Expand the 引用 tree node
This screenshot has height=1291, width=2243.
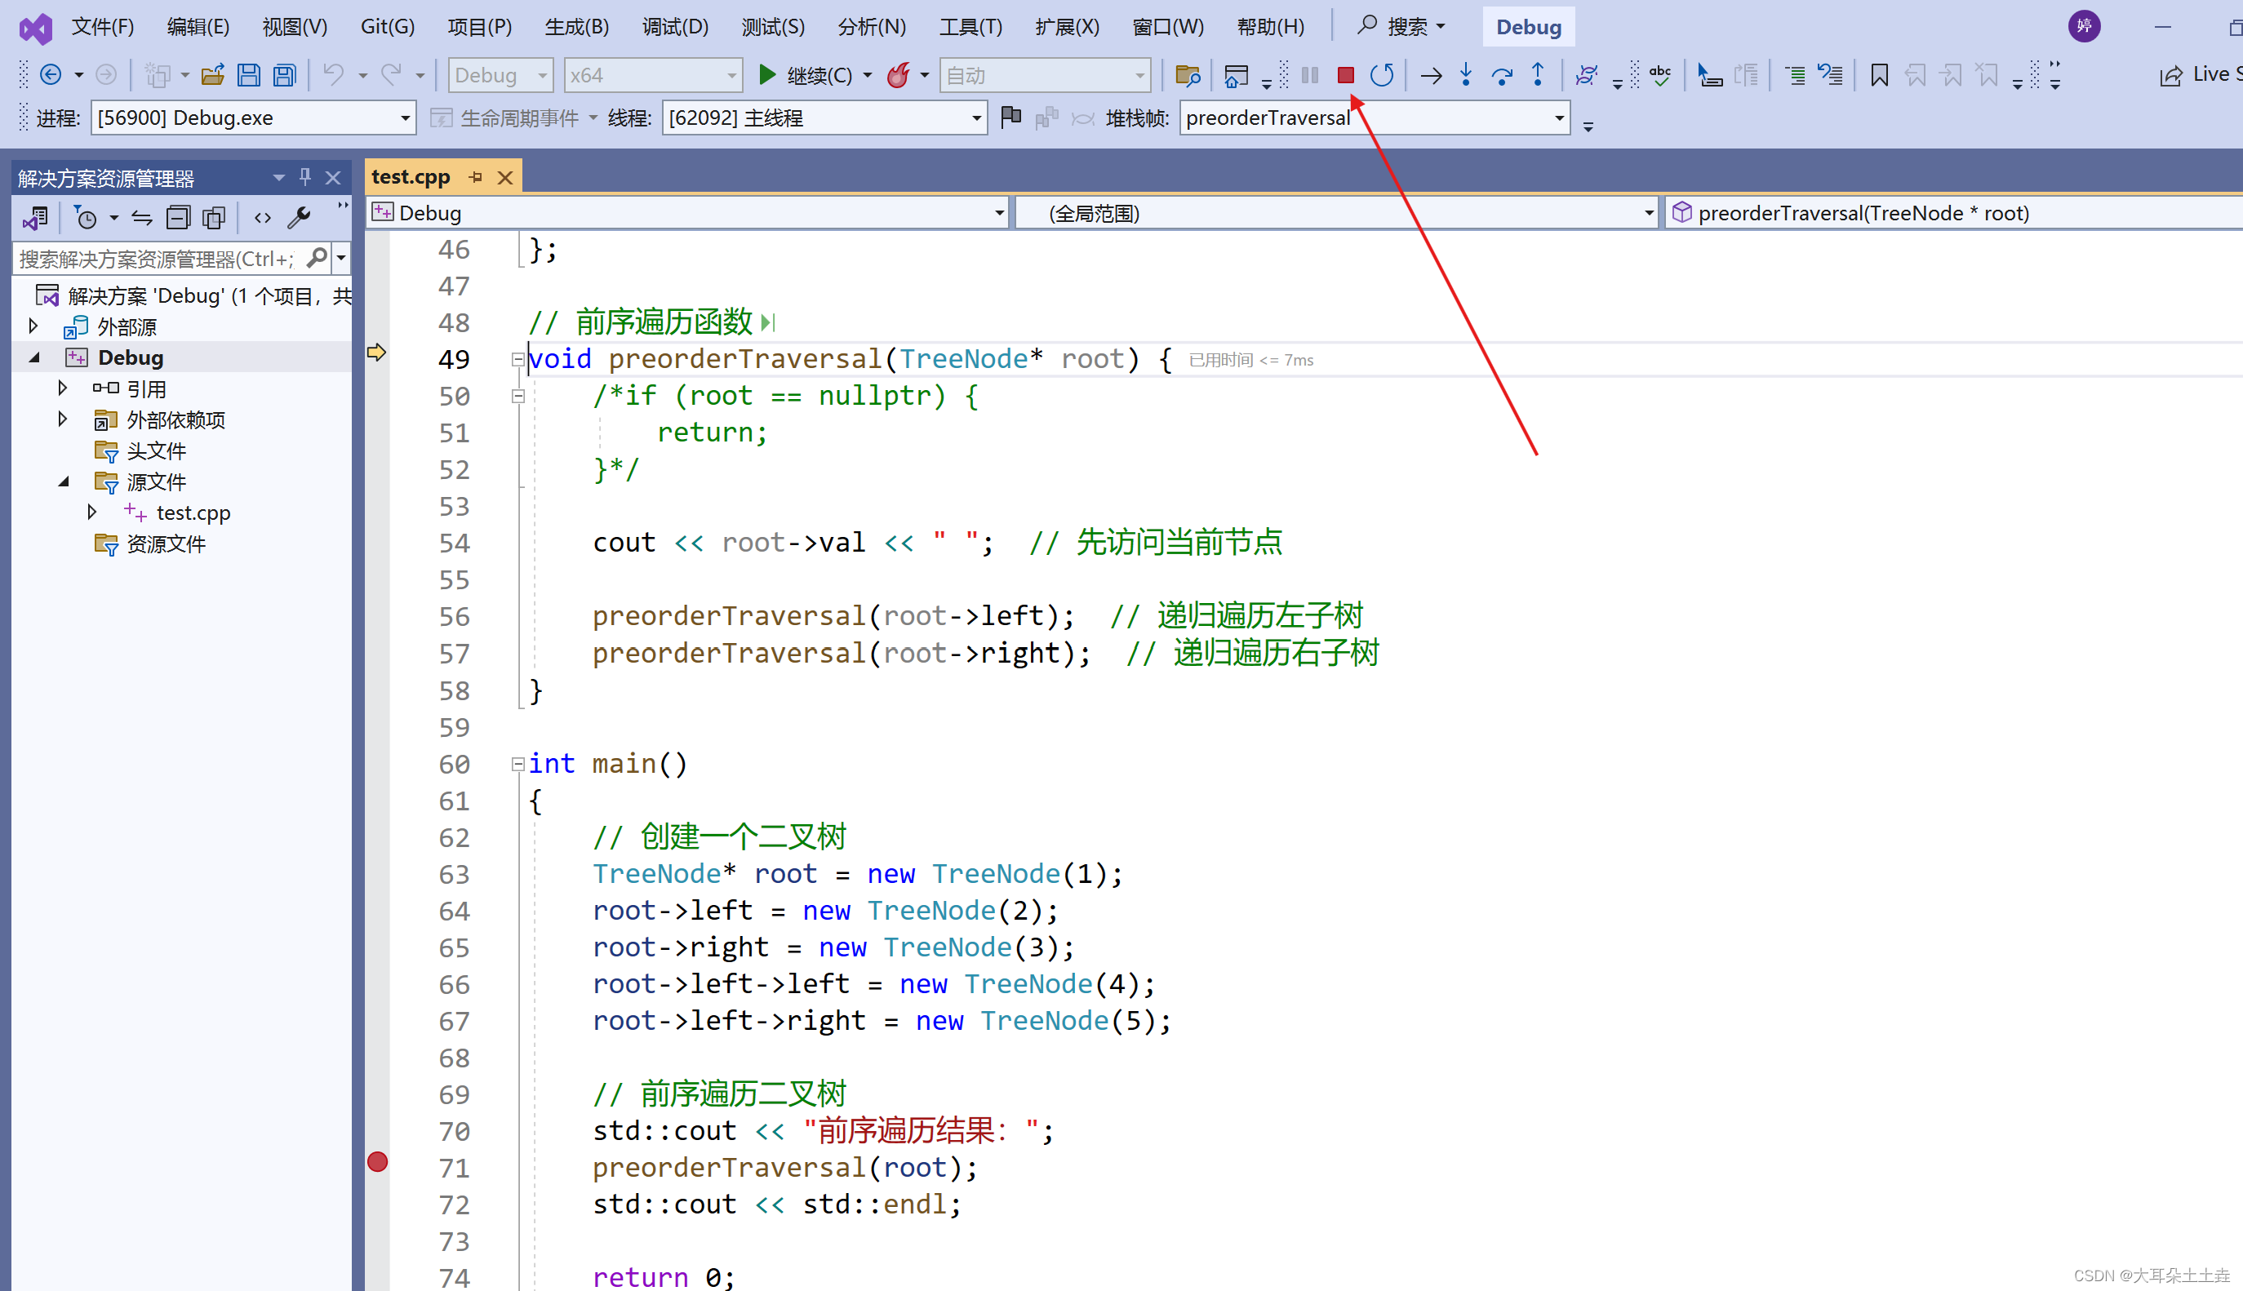[x=62, y=388]
